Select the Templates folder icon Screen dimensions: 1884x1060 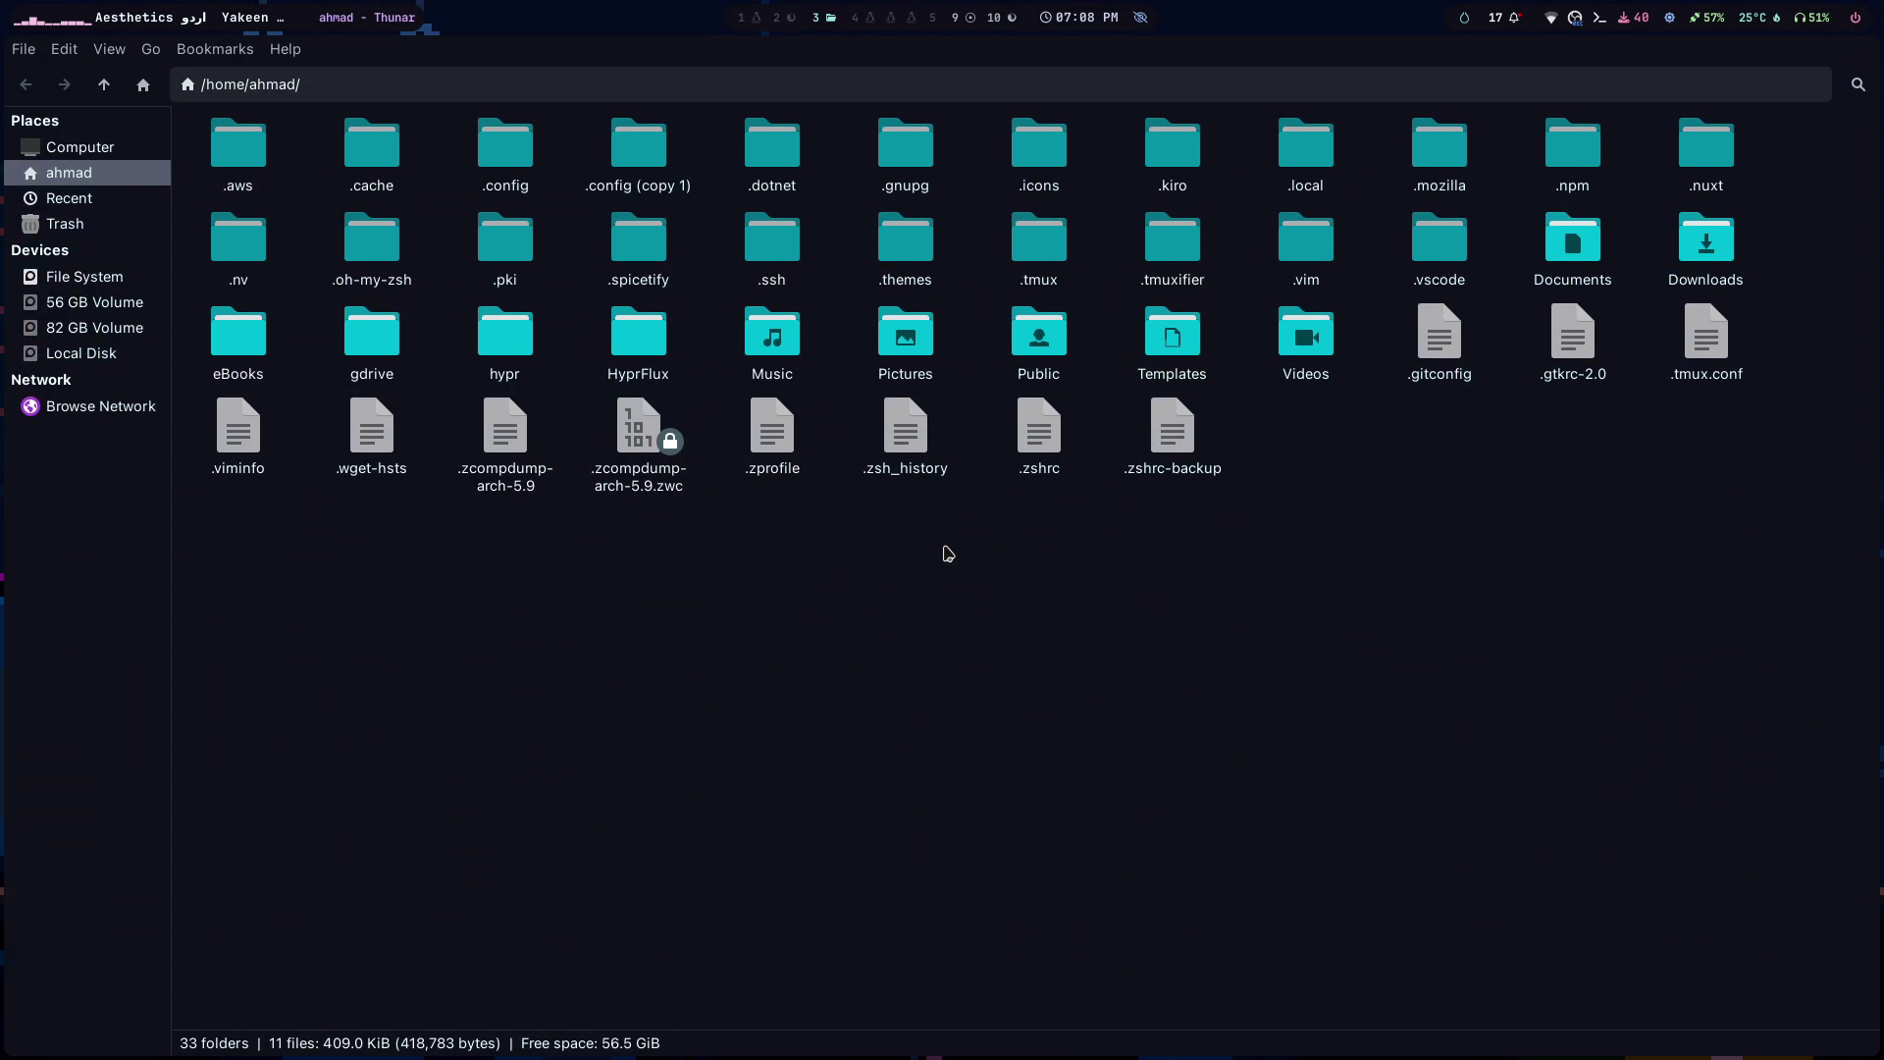(x=1172, y=332)
